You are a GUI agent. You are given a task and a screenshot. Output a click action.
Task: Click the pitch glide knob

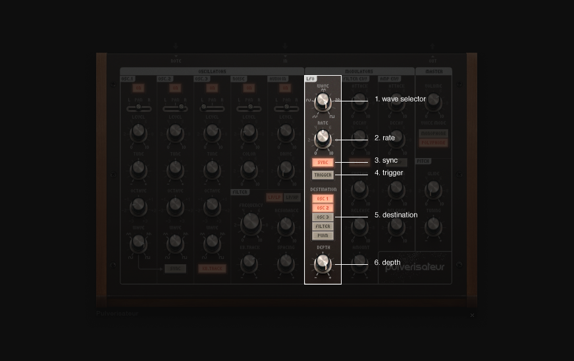433,189
